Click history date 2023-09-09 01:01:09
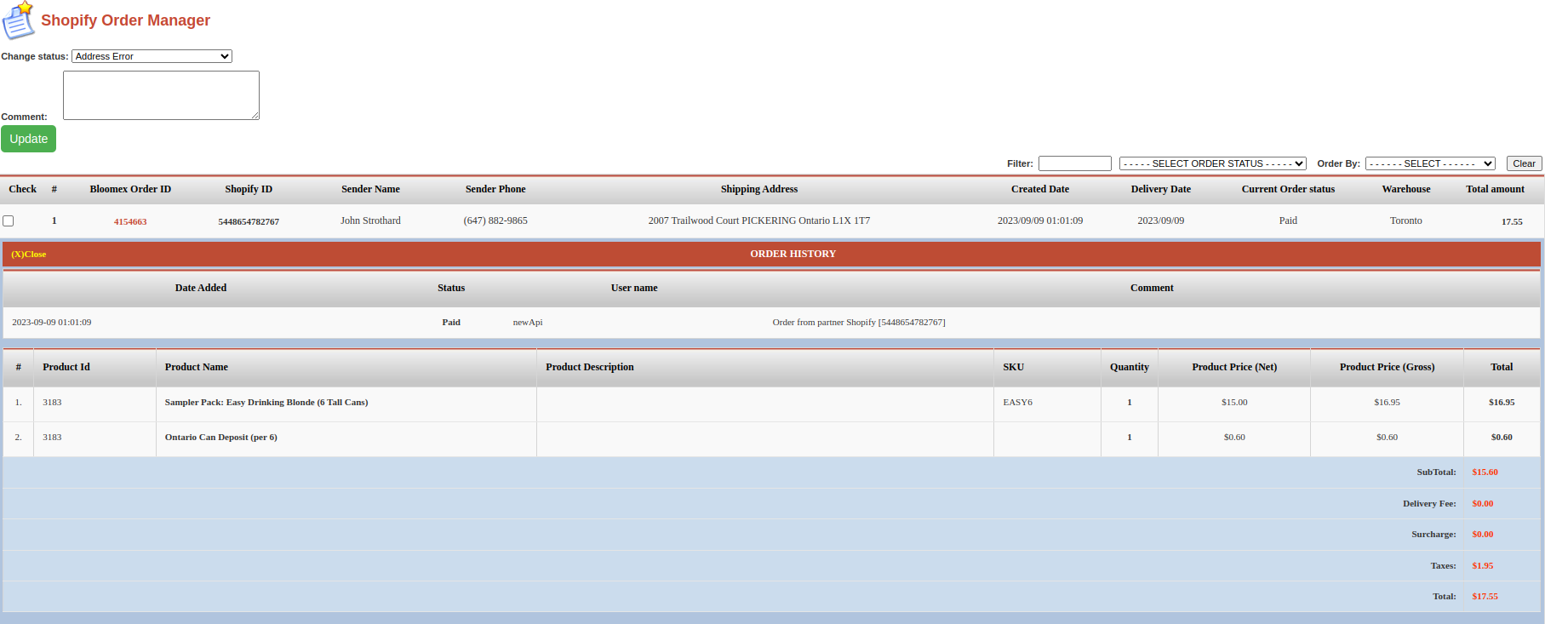Image resolution: width=1545 pixels, height=624 pixels. pos(52,322)
